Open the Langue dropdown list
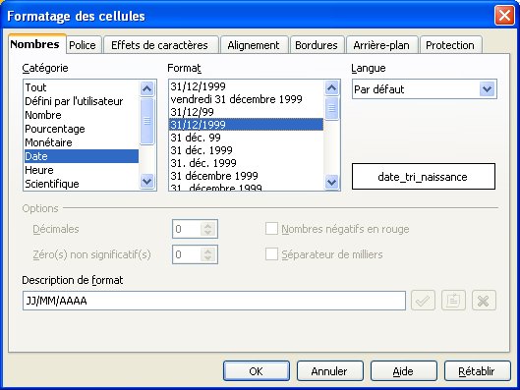The image size is (520, 390). tap(487, 89)
